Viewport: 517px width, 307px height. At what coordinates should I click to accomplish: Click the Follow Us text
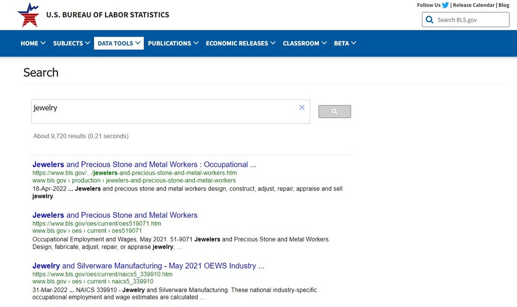[429, 5]
